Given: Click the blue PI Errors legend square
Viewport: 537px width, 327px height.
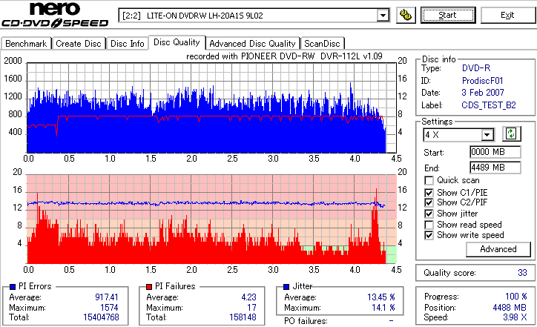Looking at the screenshot, I should 13,287.
